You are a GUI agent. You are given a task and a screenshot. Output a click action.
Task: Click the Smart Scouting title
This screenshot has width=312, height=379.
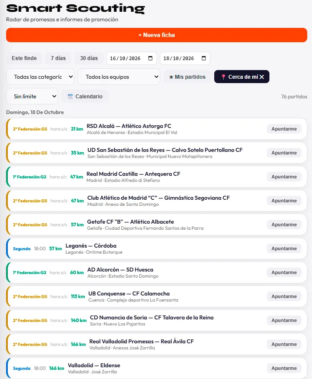point(76,8)
